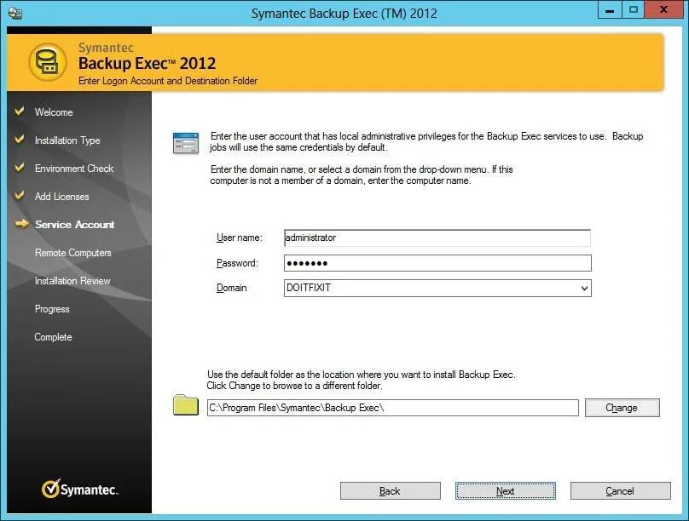Click the arrow beside Service Account

21,224
